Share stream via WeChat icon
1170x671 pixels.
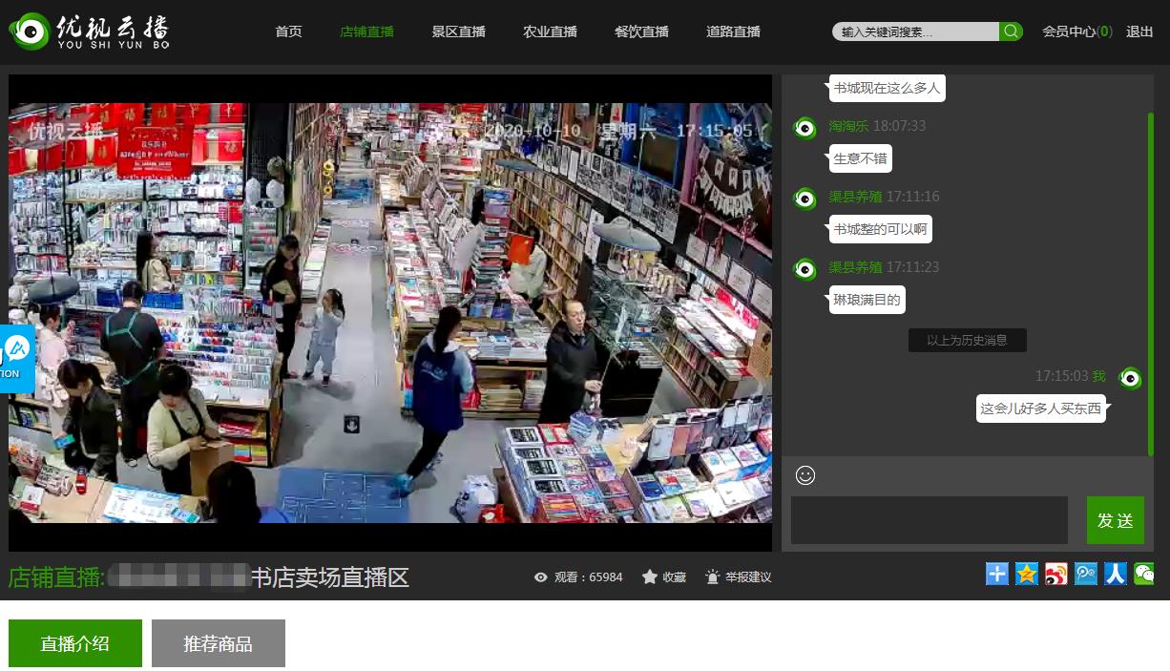[1144, 574]
